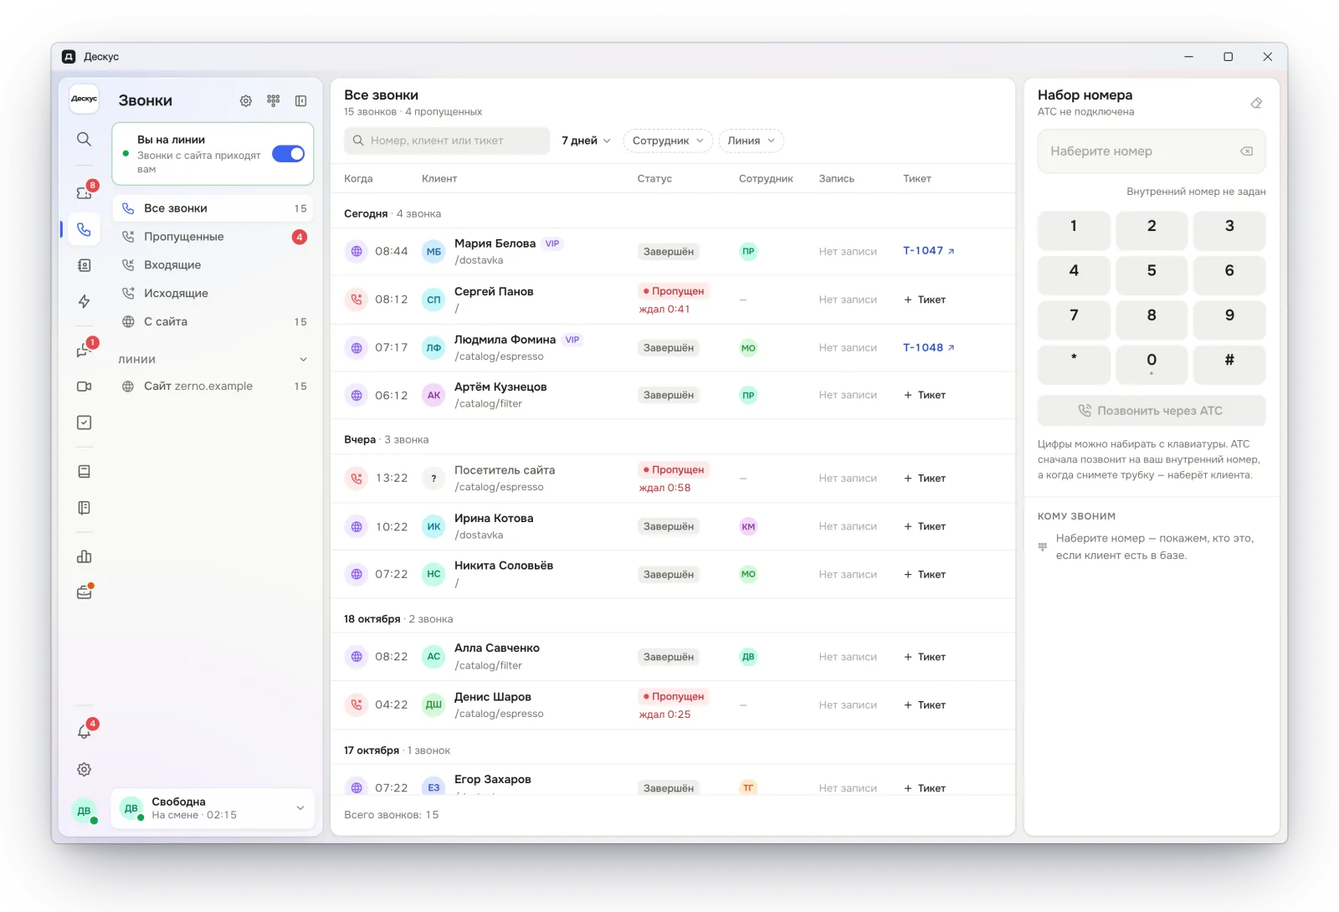Screen dimensions: 1339x912
Task: Open the dialpad grid icon in header
Action: [273, 100]
